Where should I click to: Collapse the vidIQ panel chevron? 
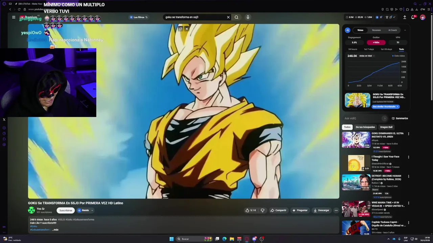coord(405,30)
